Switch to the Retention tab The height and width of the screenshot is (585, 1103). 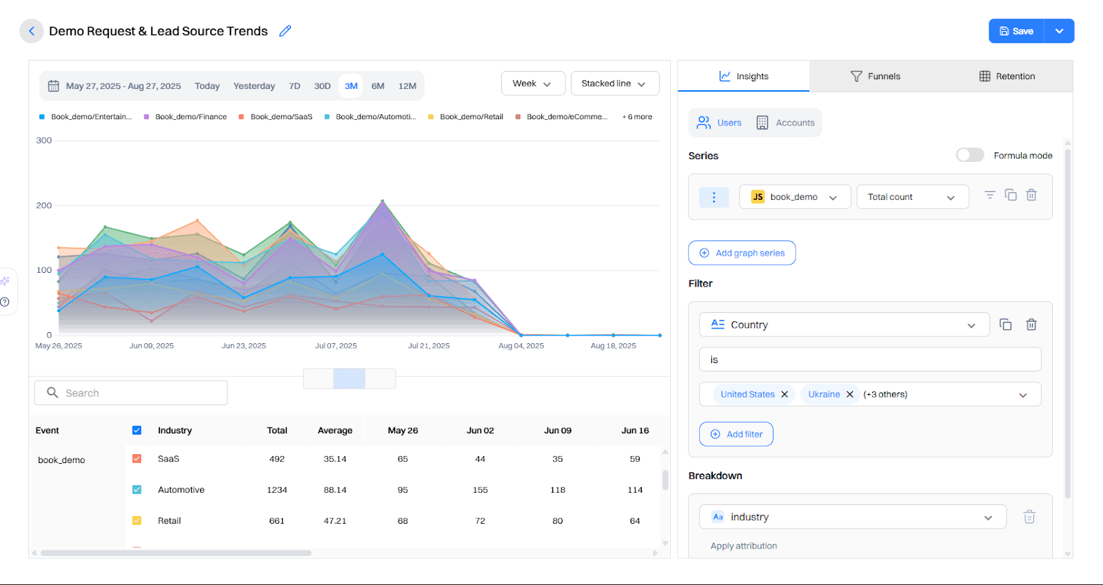(1007, 76)
